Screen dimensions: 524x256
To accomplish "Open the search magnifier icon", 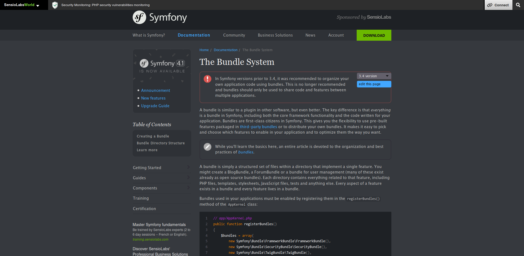I will coord(518,5).
